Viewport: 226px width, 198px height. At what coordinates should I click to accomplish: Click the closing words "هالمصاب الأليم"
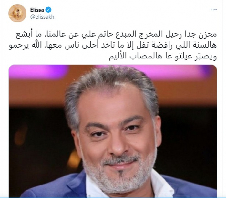136,57
